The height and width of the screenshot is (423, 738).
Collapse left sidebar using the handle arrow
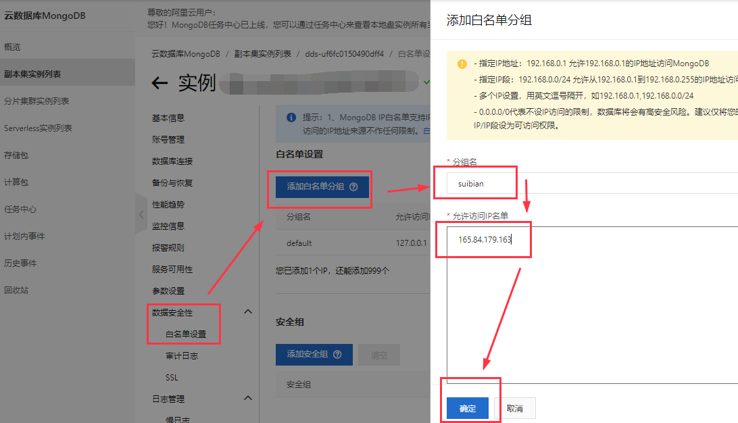coord(141,214)
